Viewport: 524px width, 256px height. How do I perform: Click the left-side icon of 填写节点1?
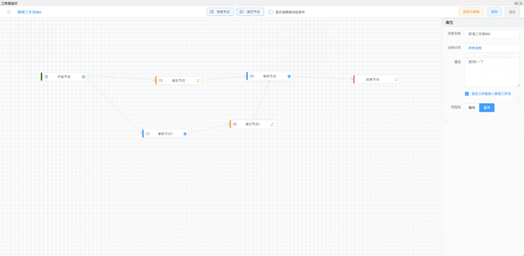pyautogui.click(x=235, y=124)
